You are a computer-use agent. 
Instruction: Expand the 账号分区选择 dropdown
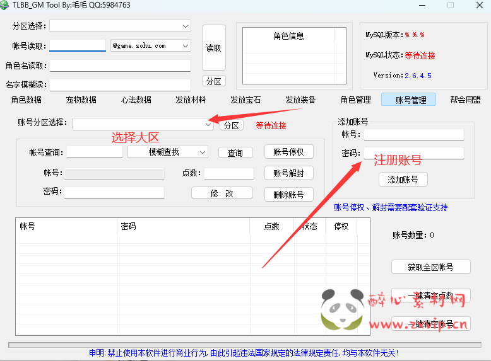click(x=143, y=124)
